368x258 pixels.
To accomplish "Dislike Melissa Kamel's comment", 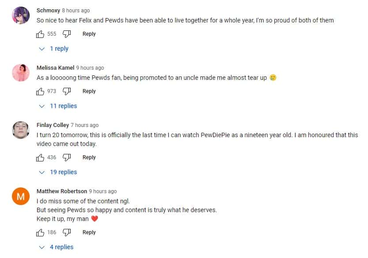I will 67,91.
